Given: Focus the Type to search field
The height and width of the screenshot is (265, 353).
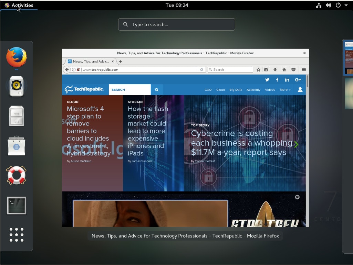Looking at the screenshot, I should 176,24.
